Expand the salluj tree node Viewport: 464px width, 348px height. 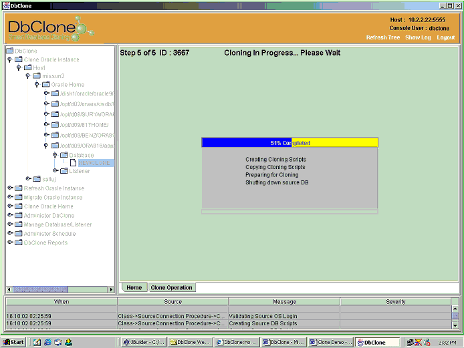28,178
